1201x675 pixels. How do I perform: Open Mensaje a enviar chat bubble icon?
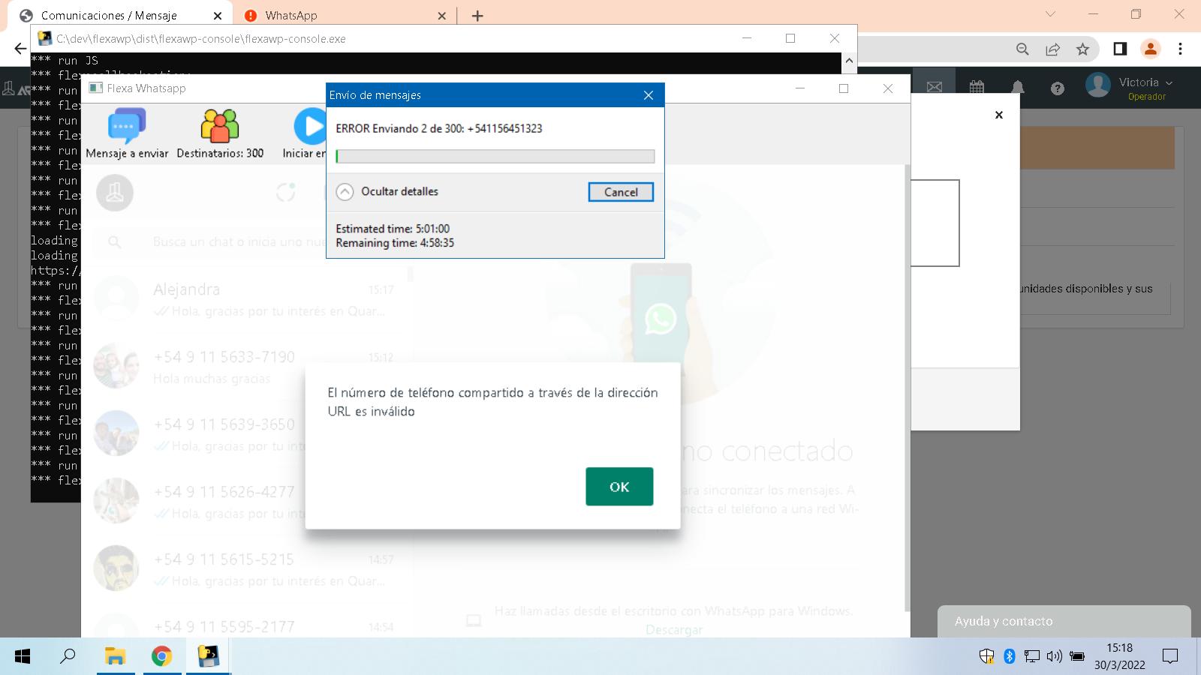[127, 125]
